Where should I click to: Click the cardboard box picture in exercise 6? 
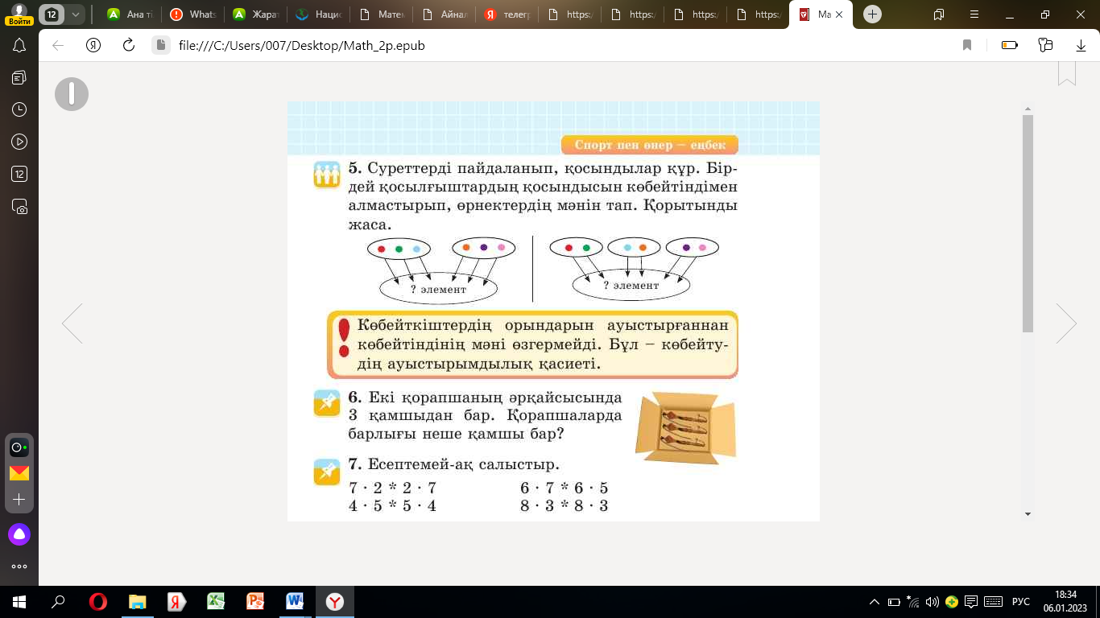point(684,426)
